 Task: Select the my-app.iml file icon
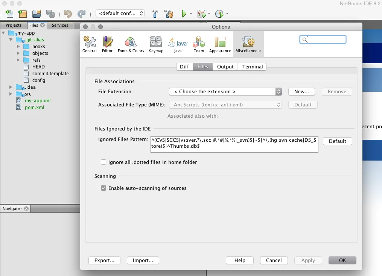18,100
